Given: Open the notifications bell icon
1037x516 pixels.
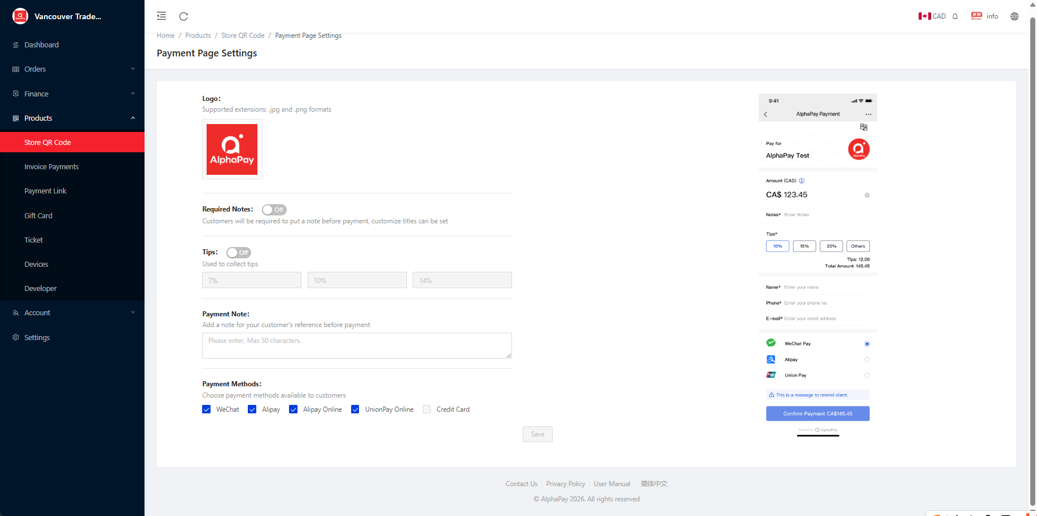Looking at the screenshot, I should tap(955, 16).
